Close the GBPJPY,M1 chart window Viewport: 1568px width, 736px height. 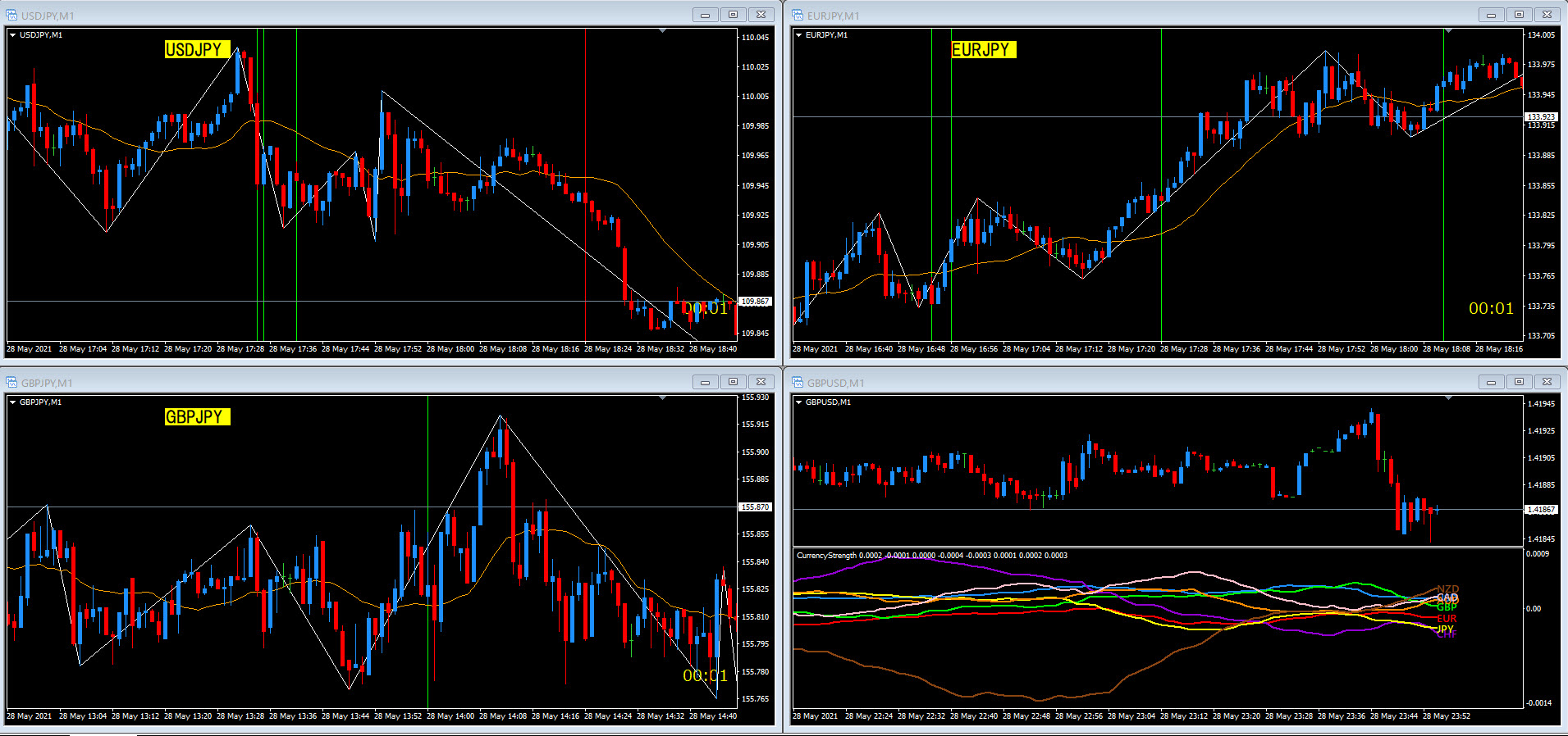click(x=761, y=382)
